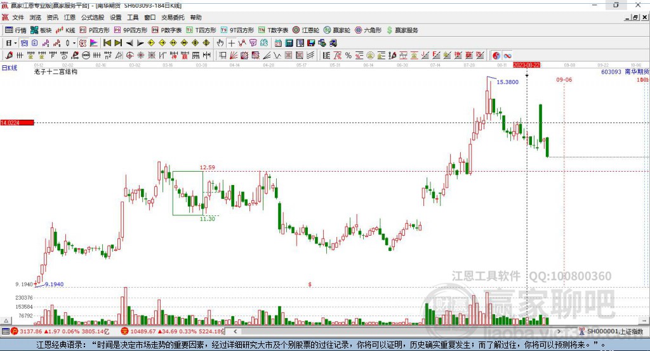The width and height of the screenshot is (650, 351).
Task: Jump to first bar icon
Action: pos(107,43)
